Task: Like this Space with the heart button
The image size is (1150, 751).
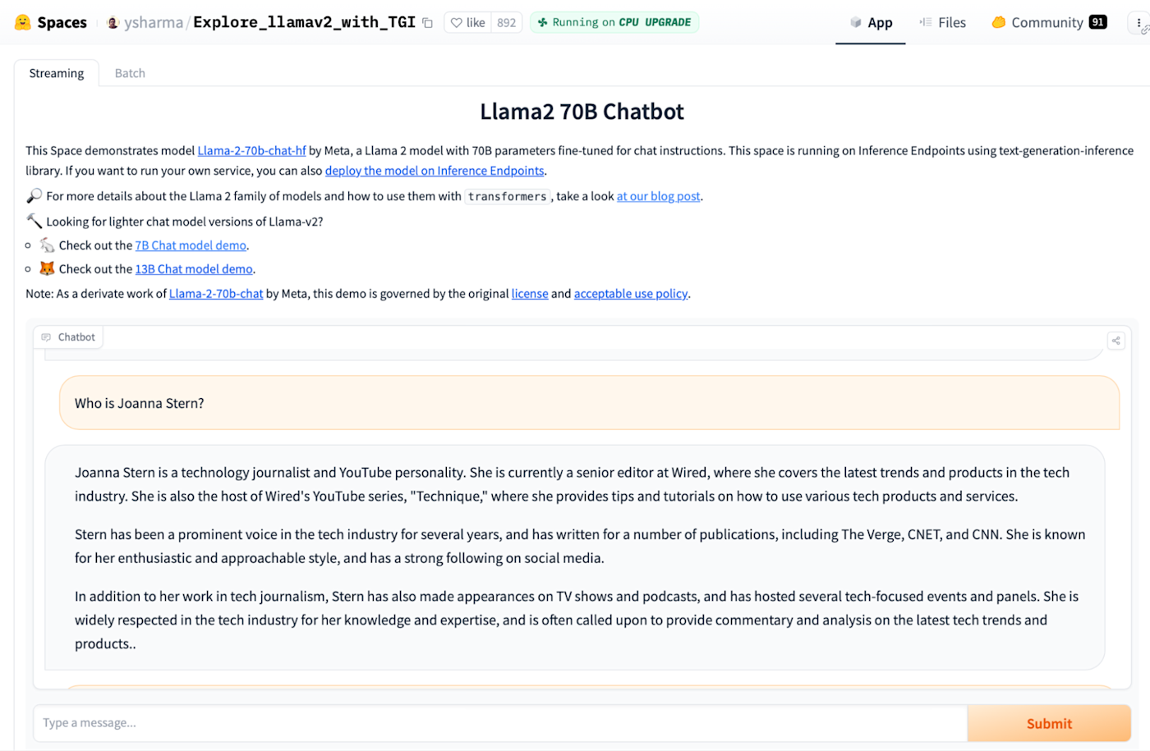Action: [x=467, y=22]
